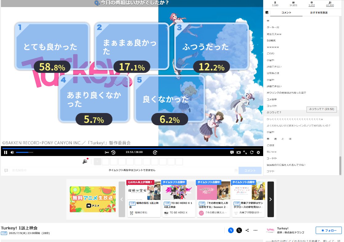
Task: Open the その着せ替え人形は恋をする Season 2 thumbnail
Action: 213,190
